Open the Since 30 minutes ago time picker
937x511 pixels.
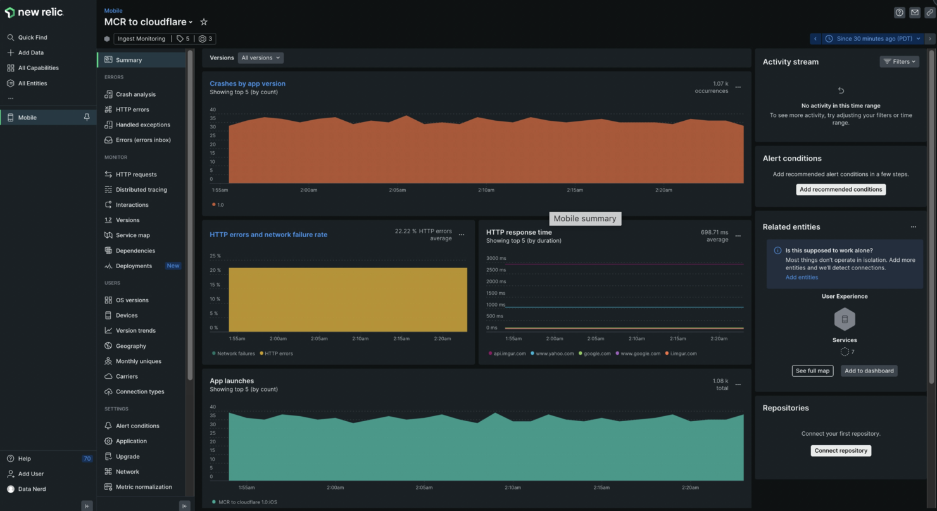pyautogui.click(x=872, y=38)
